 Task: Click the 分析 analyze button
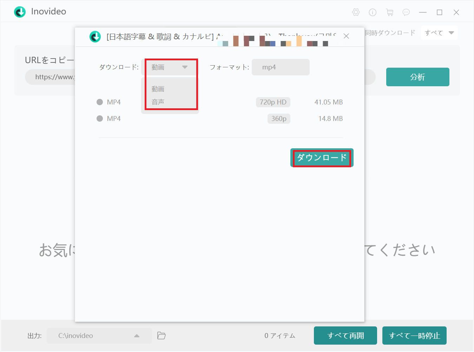[417, 77]
